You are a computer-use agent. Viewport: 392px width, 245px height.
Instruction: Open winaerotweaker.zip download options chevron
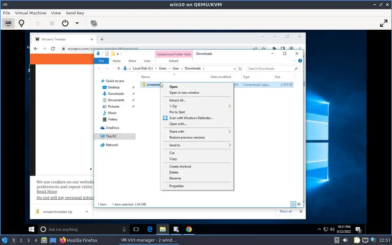click(x=87, y=212)
